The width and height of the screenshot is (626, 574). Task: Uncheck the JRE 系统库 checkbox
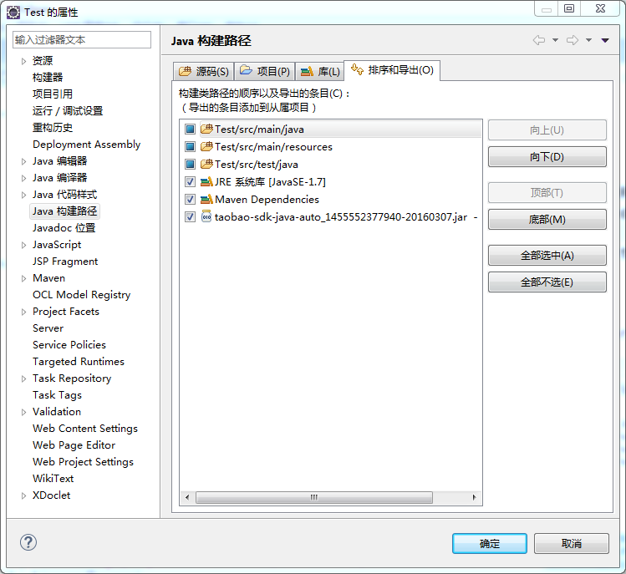190,181
